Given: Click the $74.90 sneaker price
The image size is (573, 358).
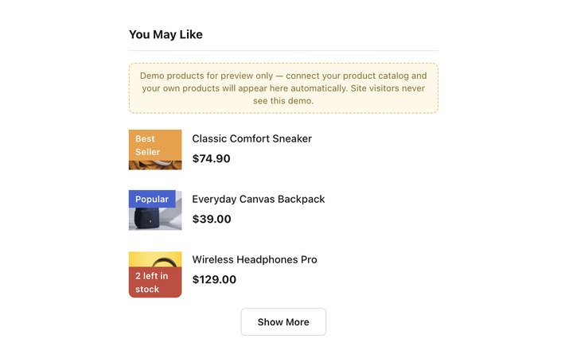Looking at the screenshot, I should (x=211, y=158).
